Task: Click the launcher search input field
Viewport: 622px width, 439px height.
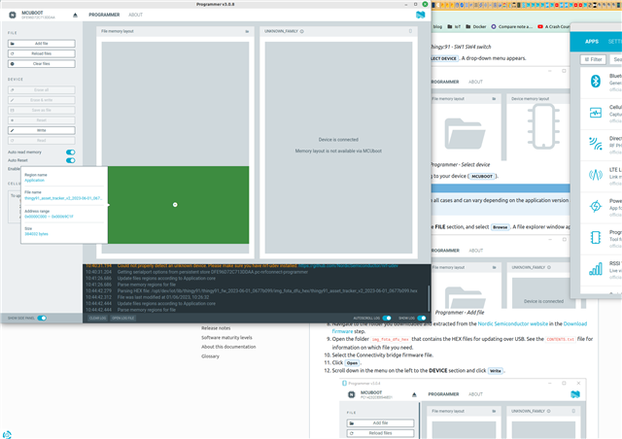Action: pyautogui.click(x=616, y=59)
